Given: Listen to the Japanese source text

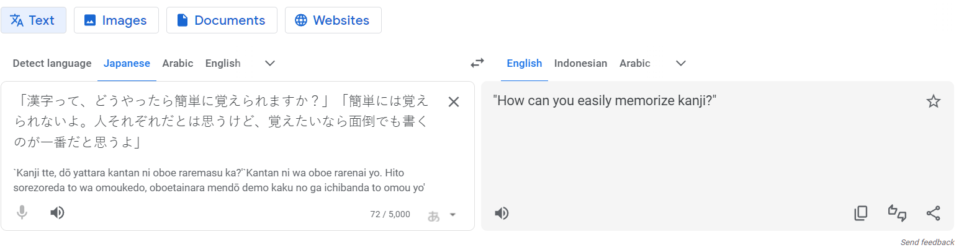Looking at the screenshot, I should click(57, 213).
